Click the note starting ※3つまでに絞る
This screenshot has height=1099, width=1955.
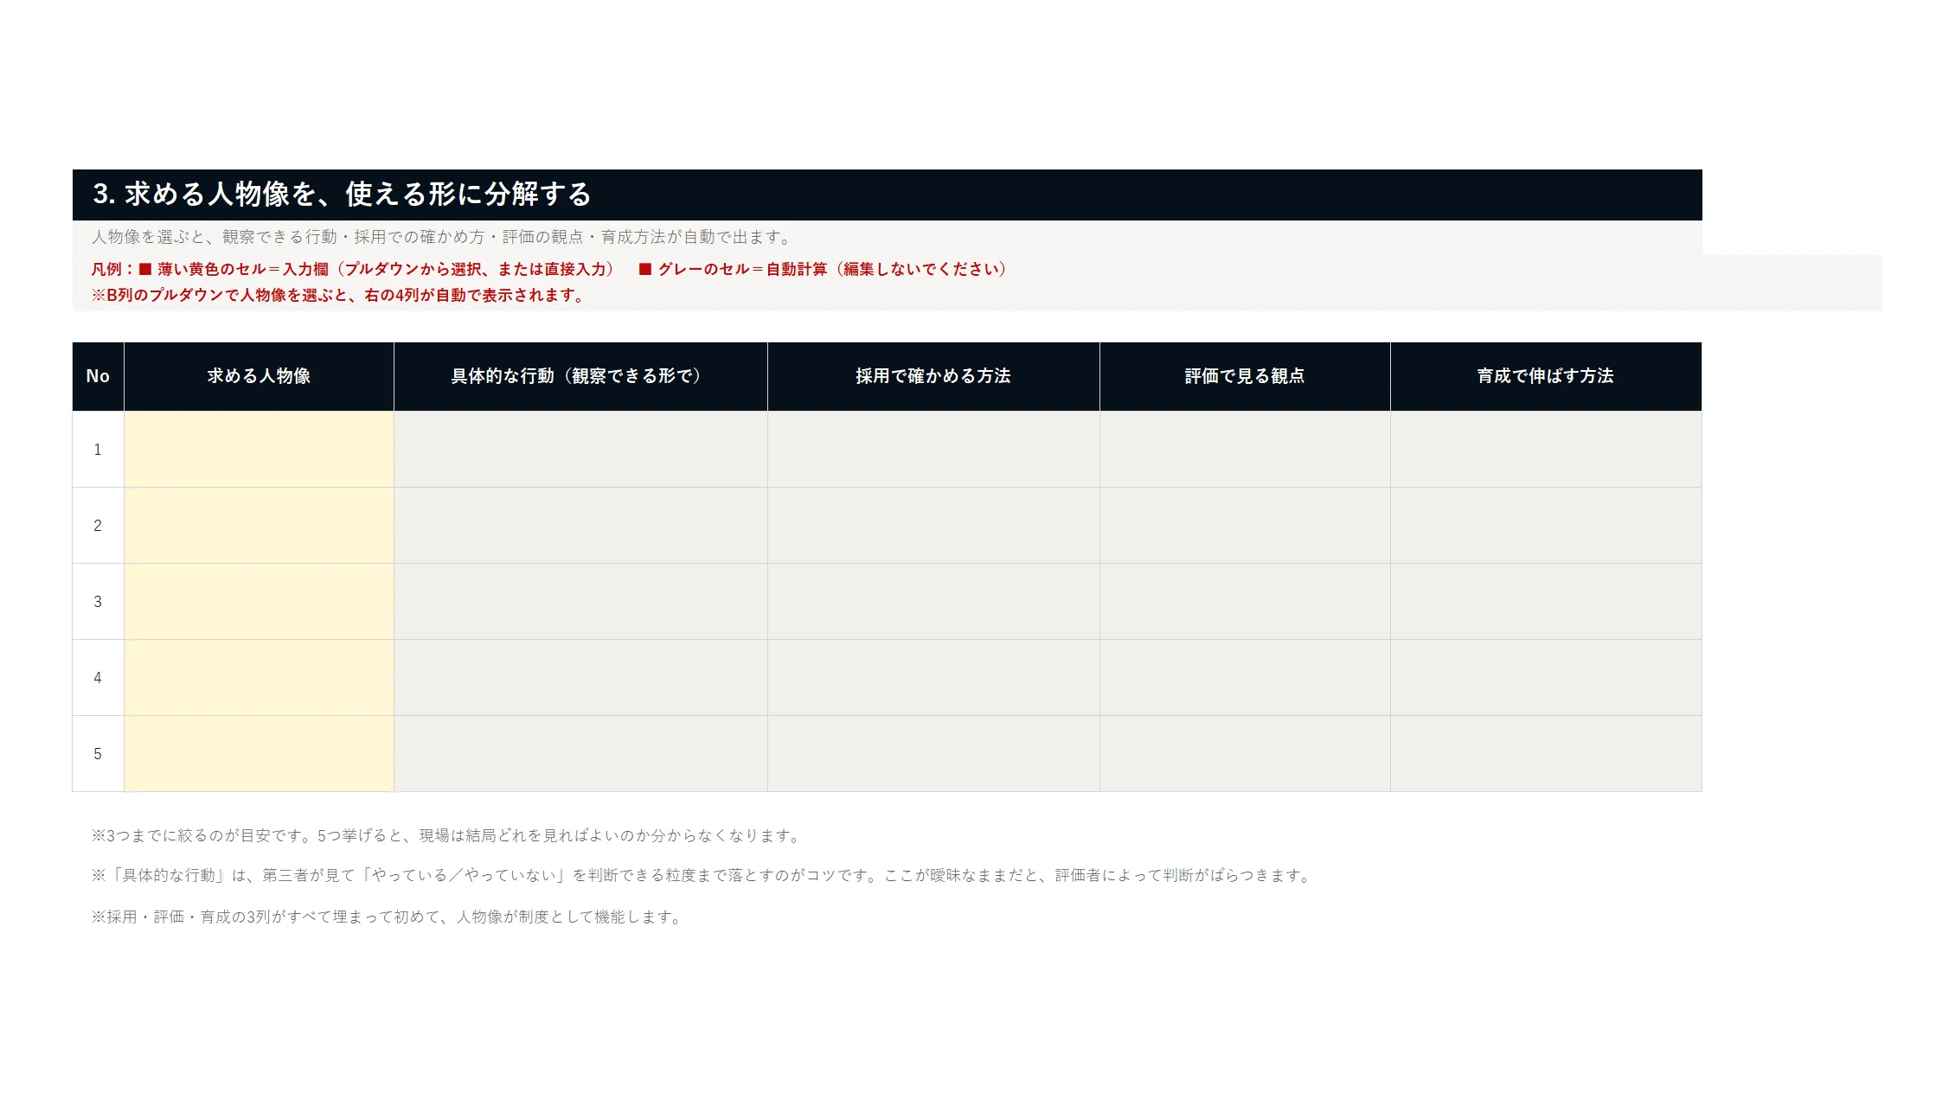(x=447, y=835)
